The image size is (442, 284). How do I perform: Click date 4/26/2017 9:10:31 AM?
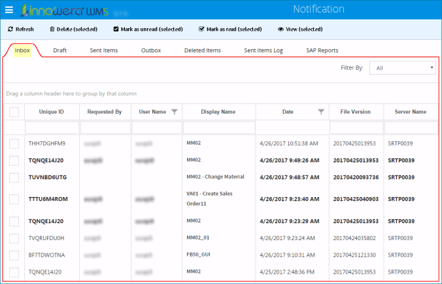pyautogui.click(x=287, y=255)
